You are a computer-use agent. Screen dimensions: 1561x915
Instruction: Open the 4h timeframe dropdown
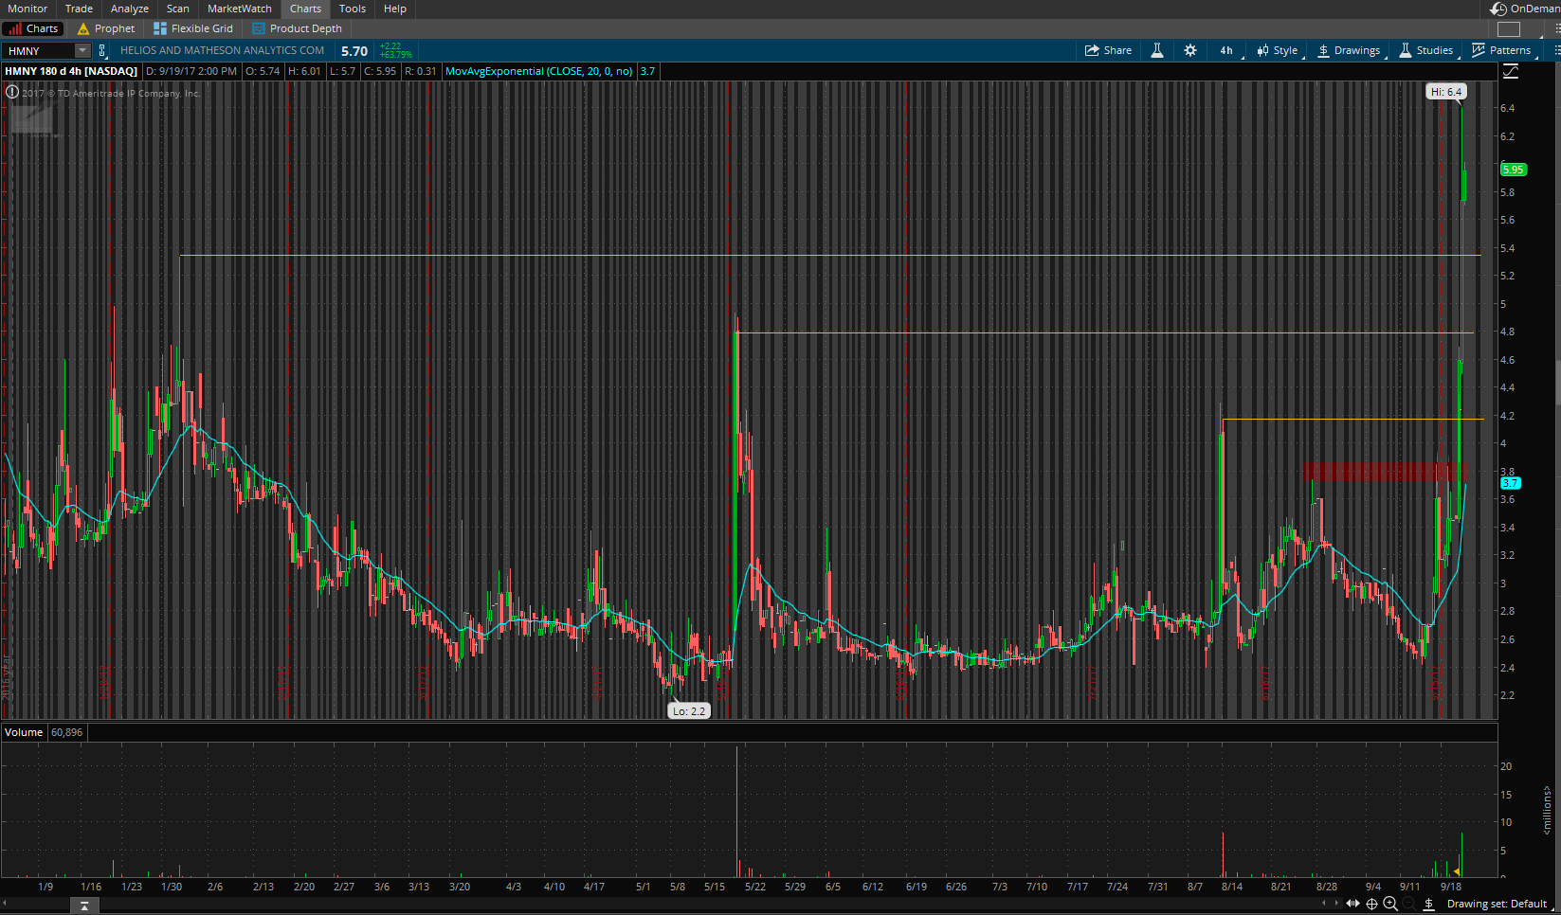[1226, 50]
